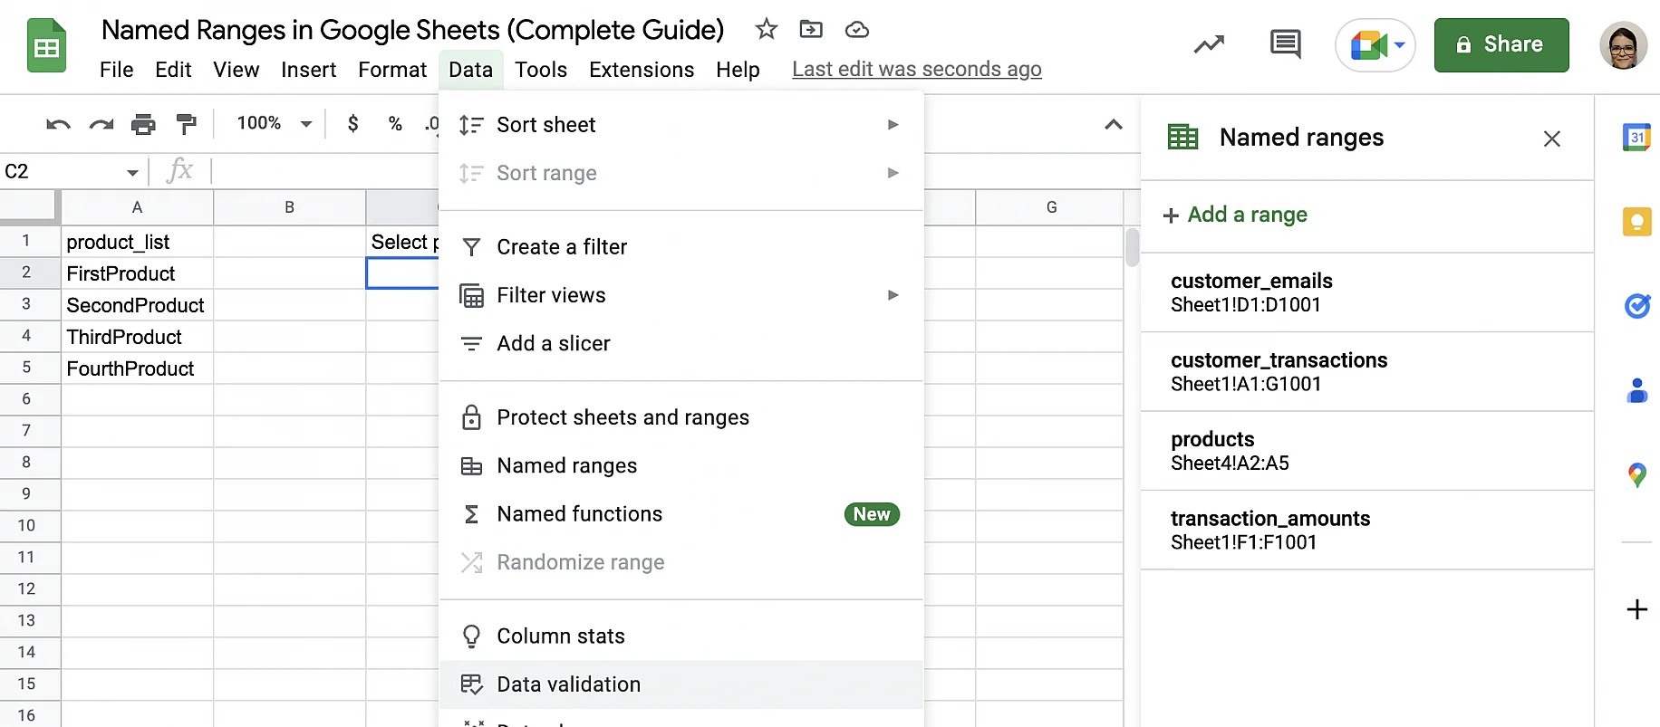The width and height of the screenshot is (1660, 727).
Task: Open Contacts side panel
Action: coord(1636,390)
